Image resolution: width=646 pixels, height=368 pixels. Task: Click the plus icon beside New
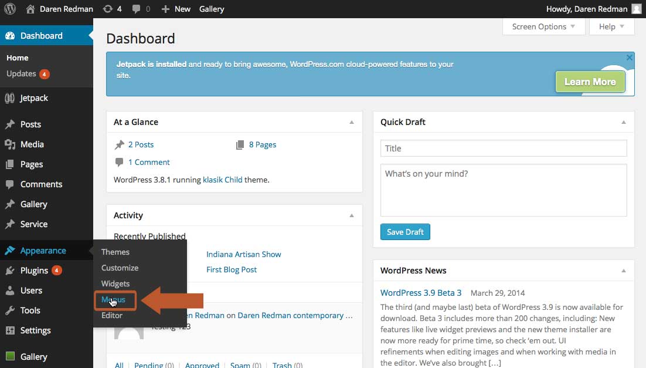tap(165, 9)
